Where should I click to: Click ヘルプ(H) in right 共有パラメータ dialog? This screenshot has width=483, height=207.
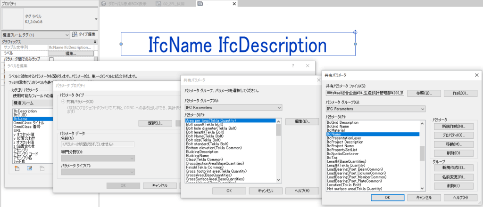pos(460,197)
